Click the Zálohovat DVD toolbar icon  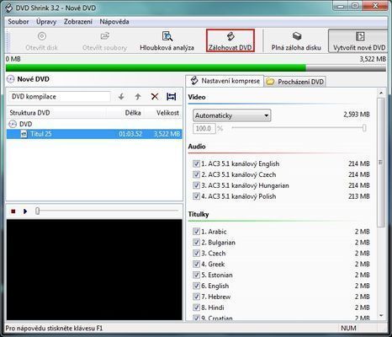(x=230, y=40)
